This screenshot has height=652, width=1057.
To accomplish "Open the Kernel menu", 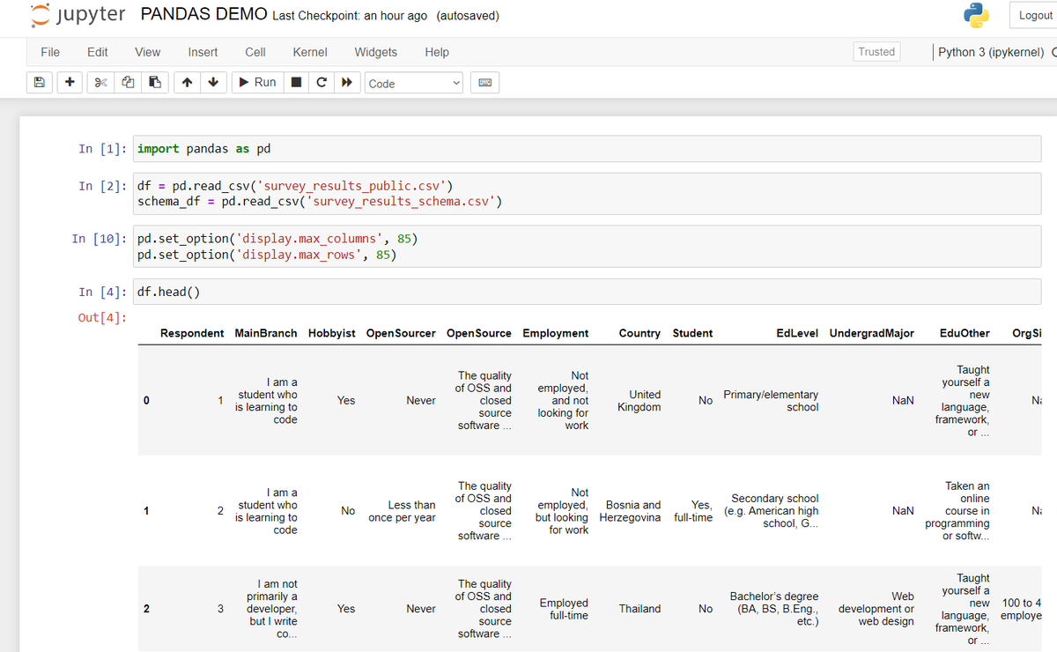I will [x=310, y=52].
